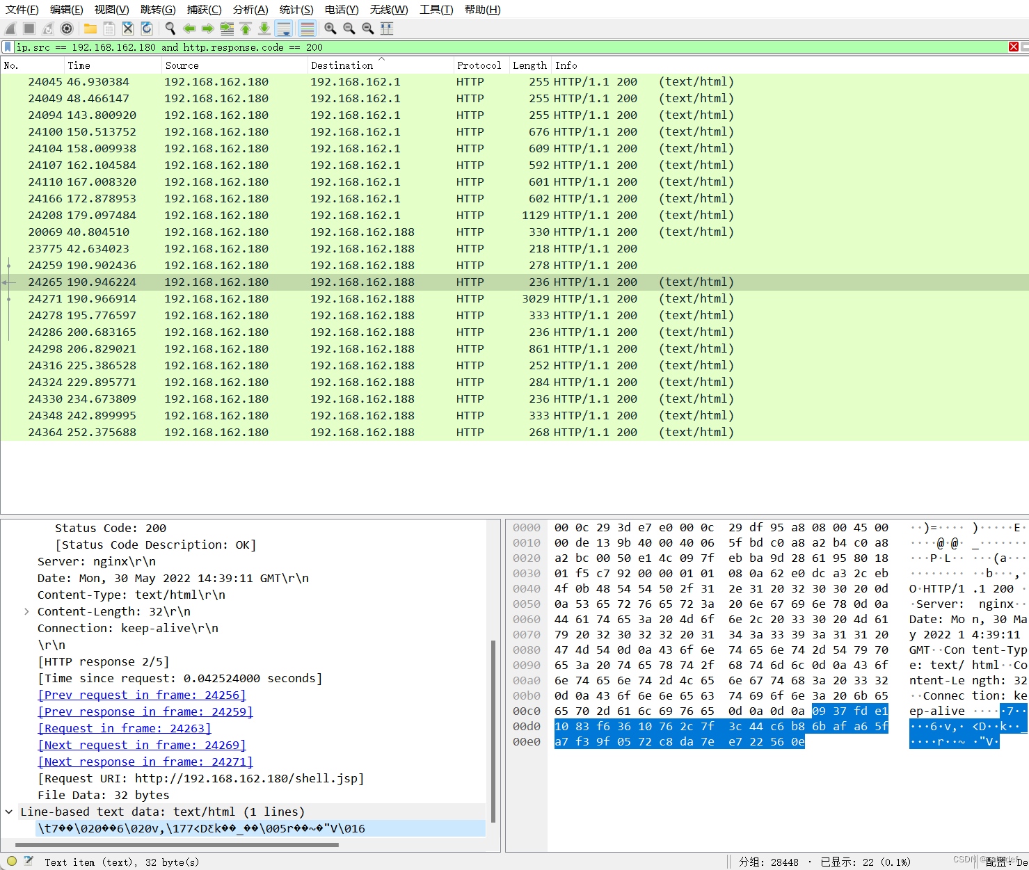1029x870 pixels.
Task: Open the 捕获(C) menu
Action: tap(204, 9)
